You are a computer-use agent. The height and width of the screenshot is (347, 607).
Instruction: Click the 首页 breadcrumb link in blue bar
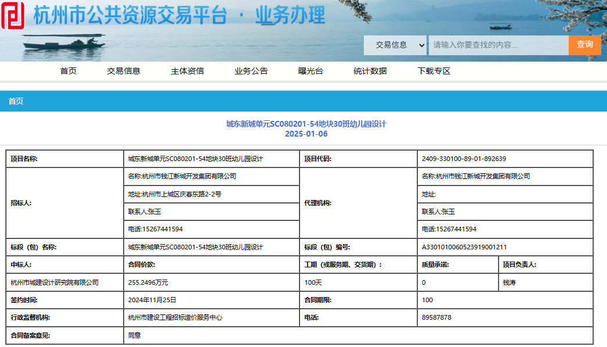[16, 101]
